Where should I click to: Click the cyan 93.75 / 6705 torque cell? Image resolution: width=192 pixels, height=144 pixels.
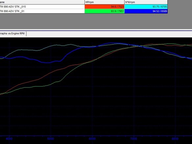[x=146, y=7]
